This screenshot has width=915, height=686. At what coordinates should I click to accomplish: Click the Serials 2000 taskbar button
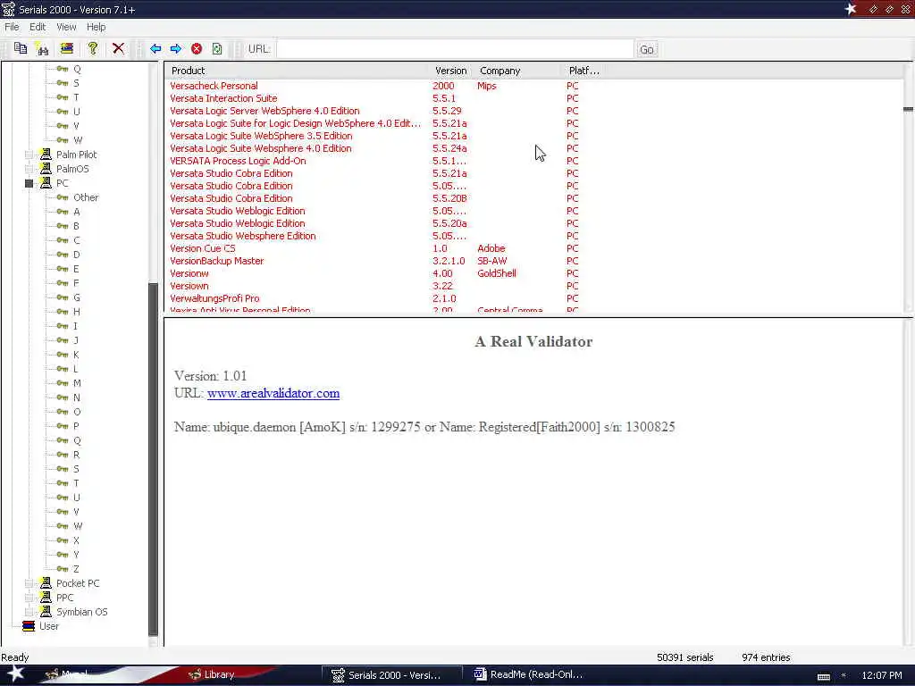click(x=392, y=675)
